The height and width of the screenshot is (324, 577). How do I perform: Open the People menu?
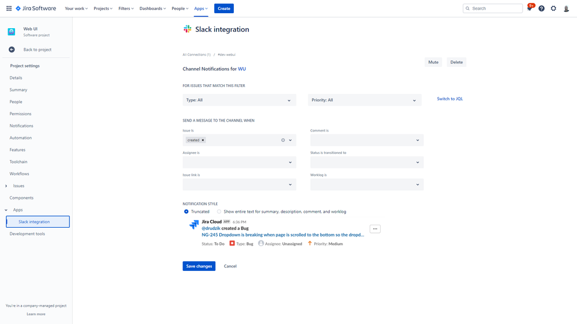click(x=180, y=8)
